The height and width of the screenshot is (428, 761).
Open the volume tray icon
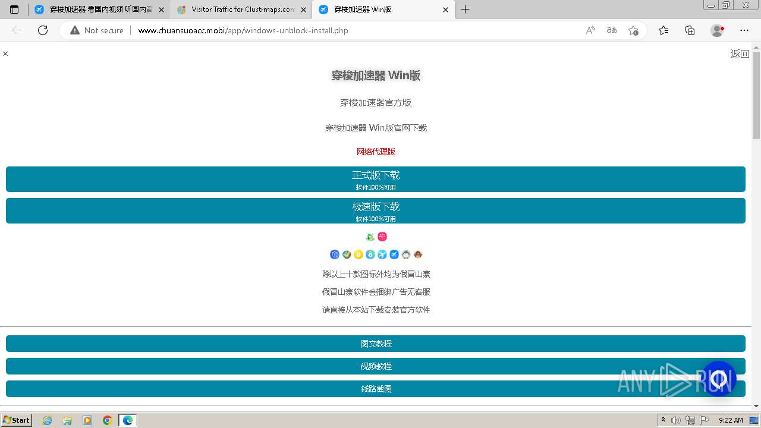(676, 420)
